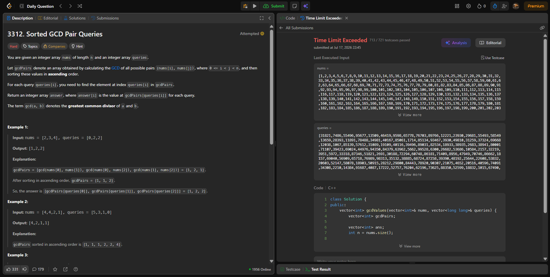The height and width of the screenshot is (277, 550).
Task: Click the Use Testcase checkbox link
Action: point(493,58)
